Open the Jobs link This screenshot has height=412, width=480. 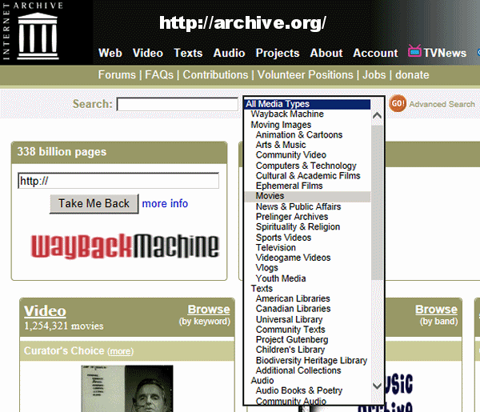374,74
